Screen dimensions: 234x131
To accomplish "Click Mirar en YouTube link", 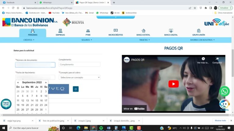I will [134, 109].
